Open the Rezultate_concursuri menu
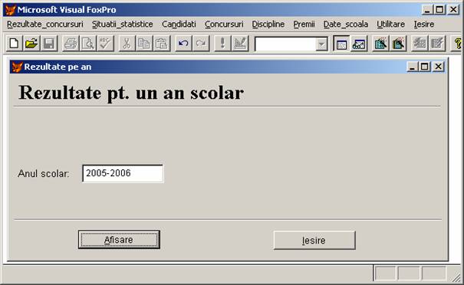 pyautogui.click(x=45, y=25)
